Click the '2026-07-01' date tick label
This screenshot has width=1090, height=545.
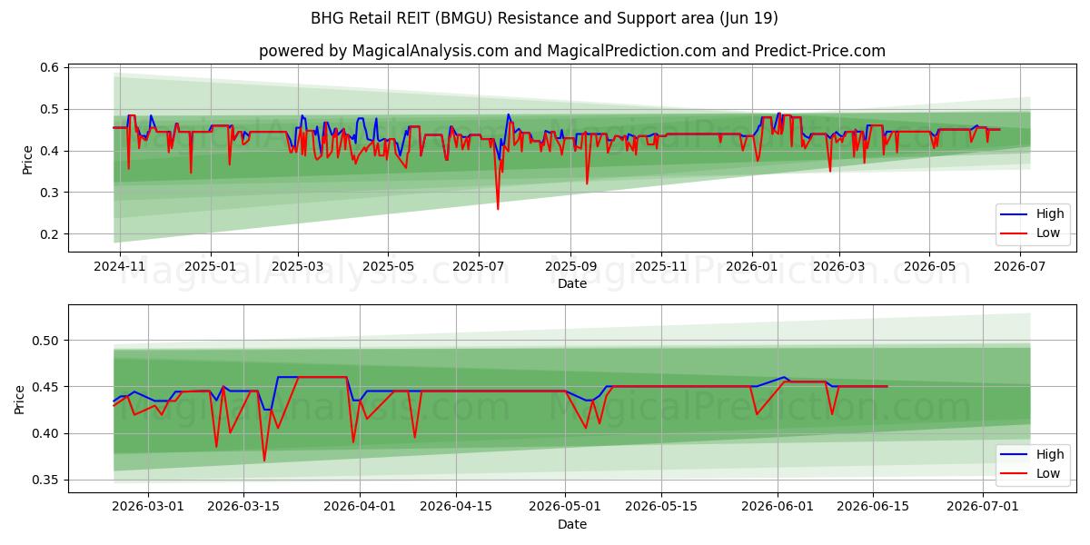(x=983, y=507)
